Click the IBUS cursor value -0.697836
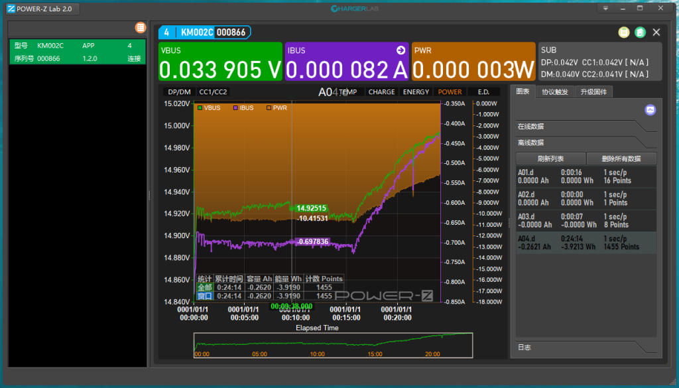The height and width of the screenshot is (388, 679). coord(313,241)
